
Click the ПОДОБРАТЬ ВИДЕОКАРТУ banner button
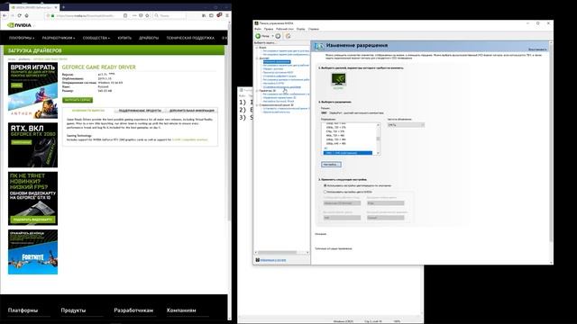[x=33, y=220]
